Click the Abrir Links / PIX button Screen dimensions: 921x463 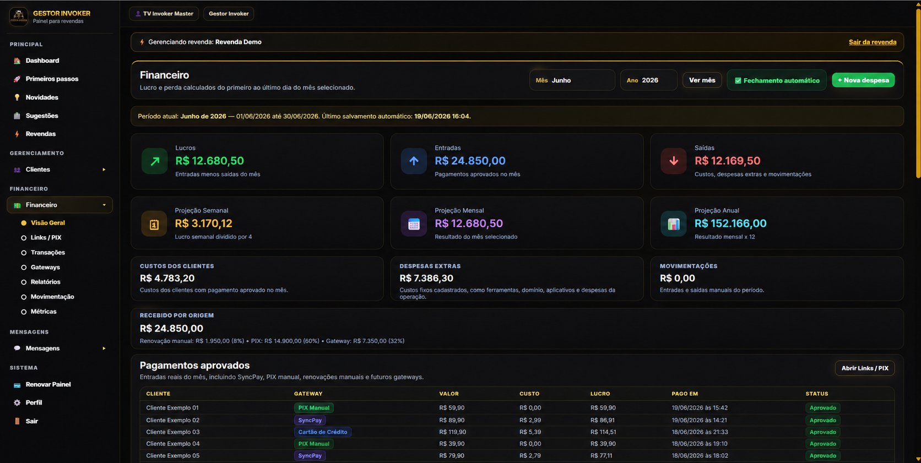[x=865, y=368]
